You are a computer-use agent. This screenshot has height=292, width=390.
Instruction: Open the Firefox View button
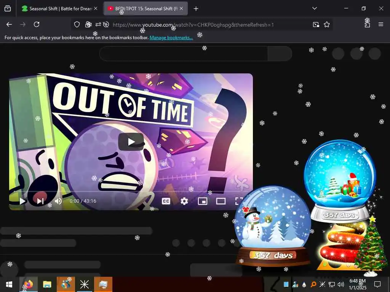tap(8, 8)
